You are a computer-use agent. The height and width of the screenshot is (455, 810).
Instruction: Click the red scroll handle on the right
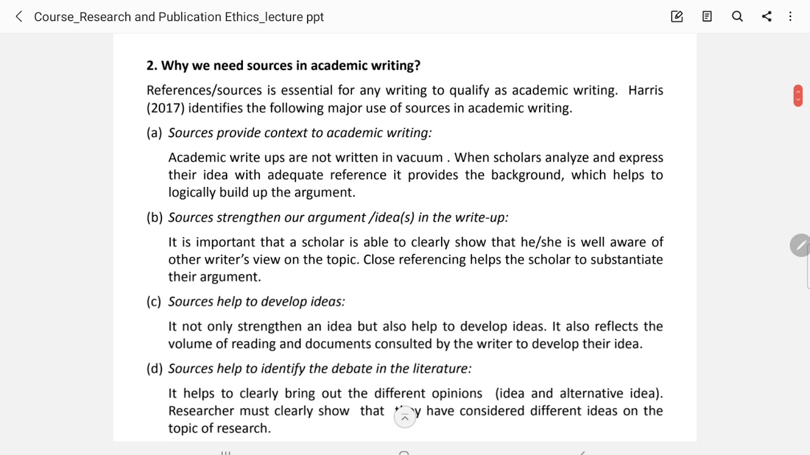(x=797, y=95)
